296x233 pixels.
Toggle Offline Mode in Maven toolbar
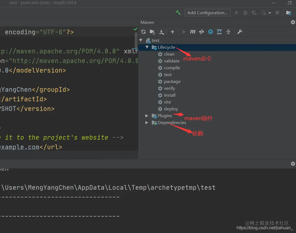tap(202, 32)
